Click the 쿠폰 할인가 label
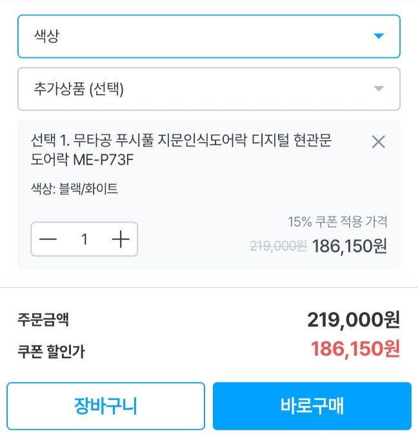This screenshot has height=440, width=418. click(x=51, y=351)
